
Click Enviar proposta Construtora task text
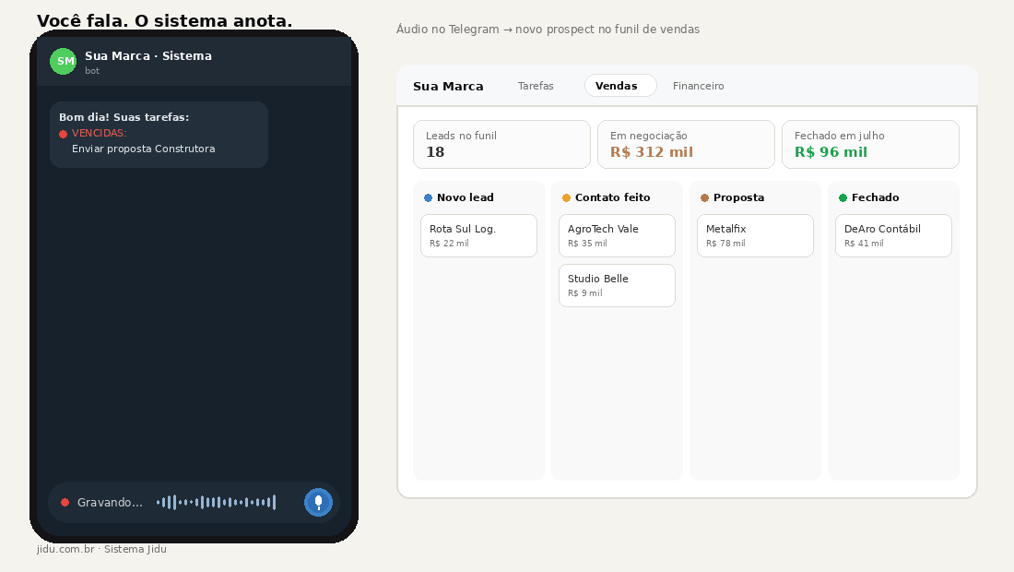tap(144, 149)
